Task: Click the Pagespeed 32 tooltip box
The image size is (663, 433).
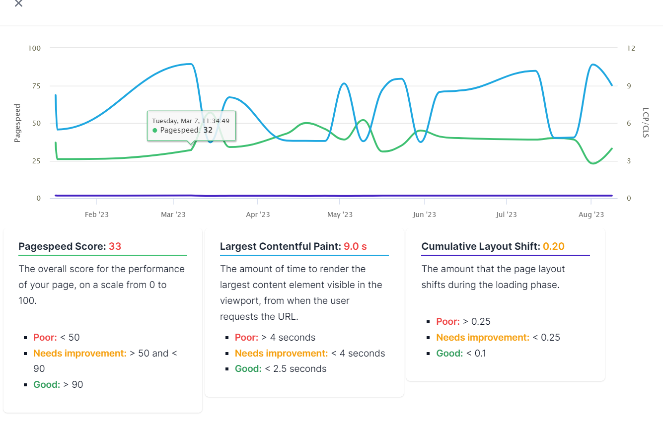Action: [191, 126]
